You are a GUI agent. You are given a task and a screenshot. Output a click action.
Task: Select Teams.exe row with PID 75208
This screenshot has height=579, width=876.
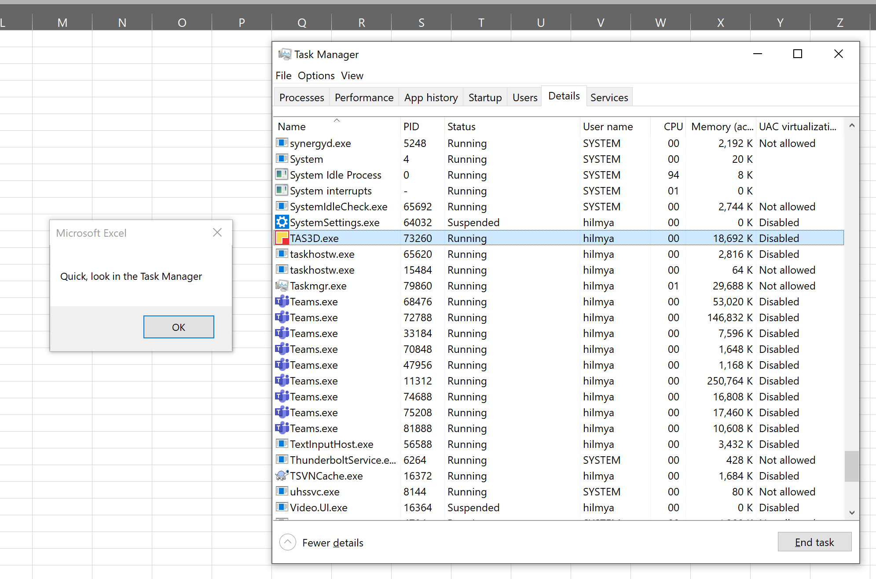coord(559,412)
